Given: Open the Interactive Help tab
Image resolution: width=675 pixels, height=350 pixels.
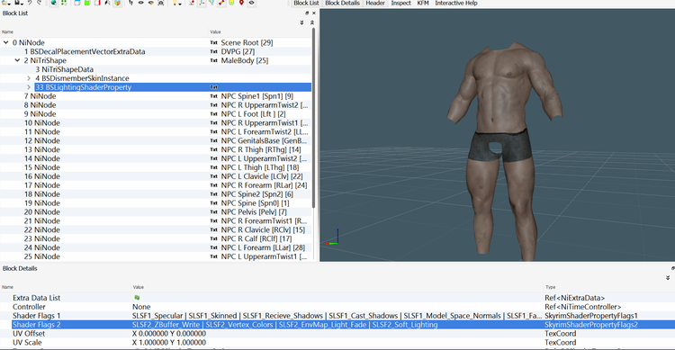Looking at the screenshot, I should click(x=456, y=3).
